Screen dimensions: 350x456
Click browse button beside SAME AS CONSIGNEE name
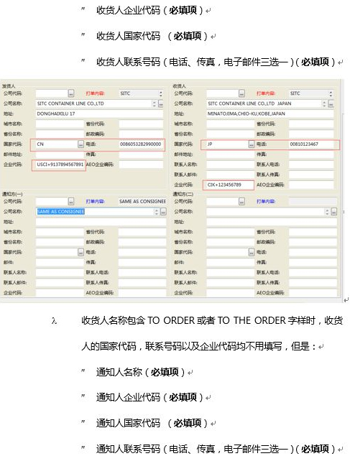pos(163,211)
